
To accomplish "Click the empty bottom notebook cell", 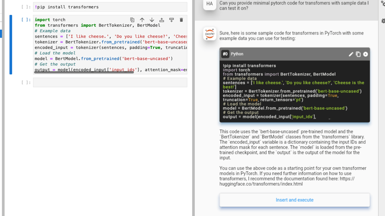I will click(x=110, y=82).
